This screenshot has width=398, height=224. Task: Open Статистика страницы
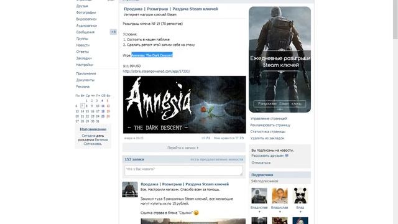point(268,131)
